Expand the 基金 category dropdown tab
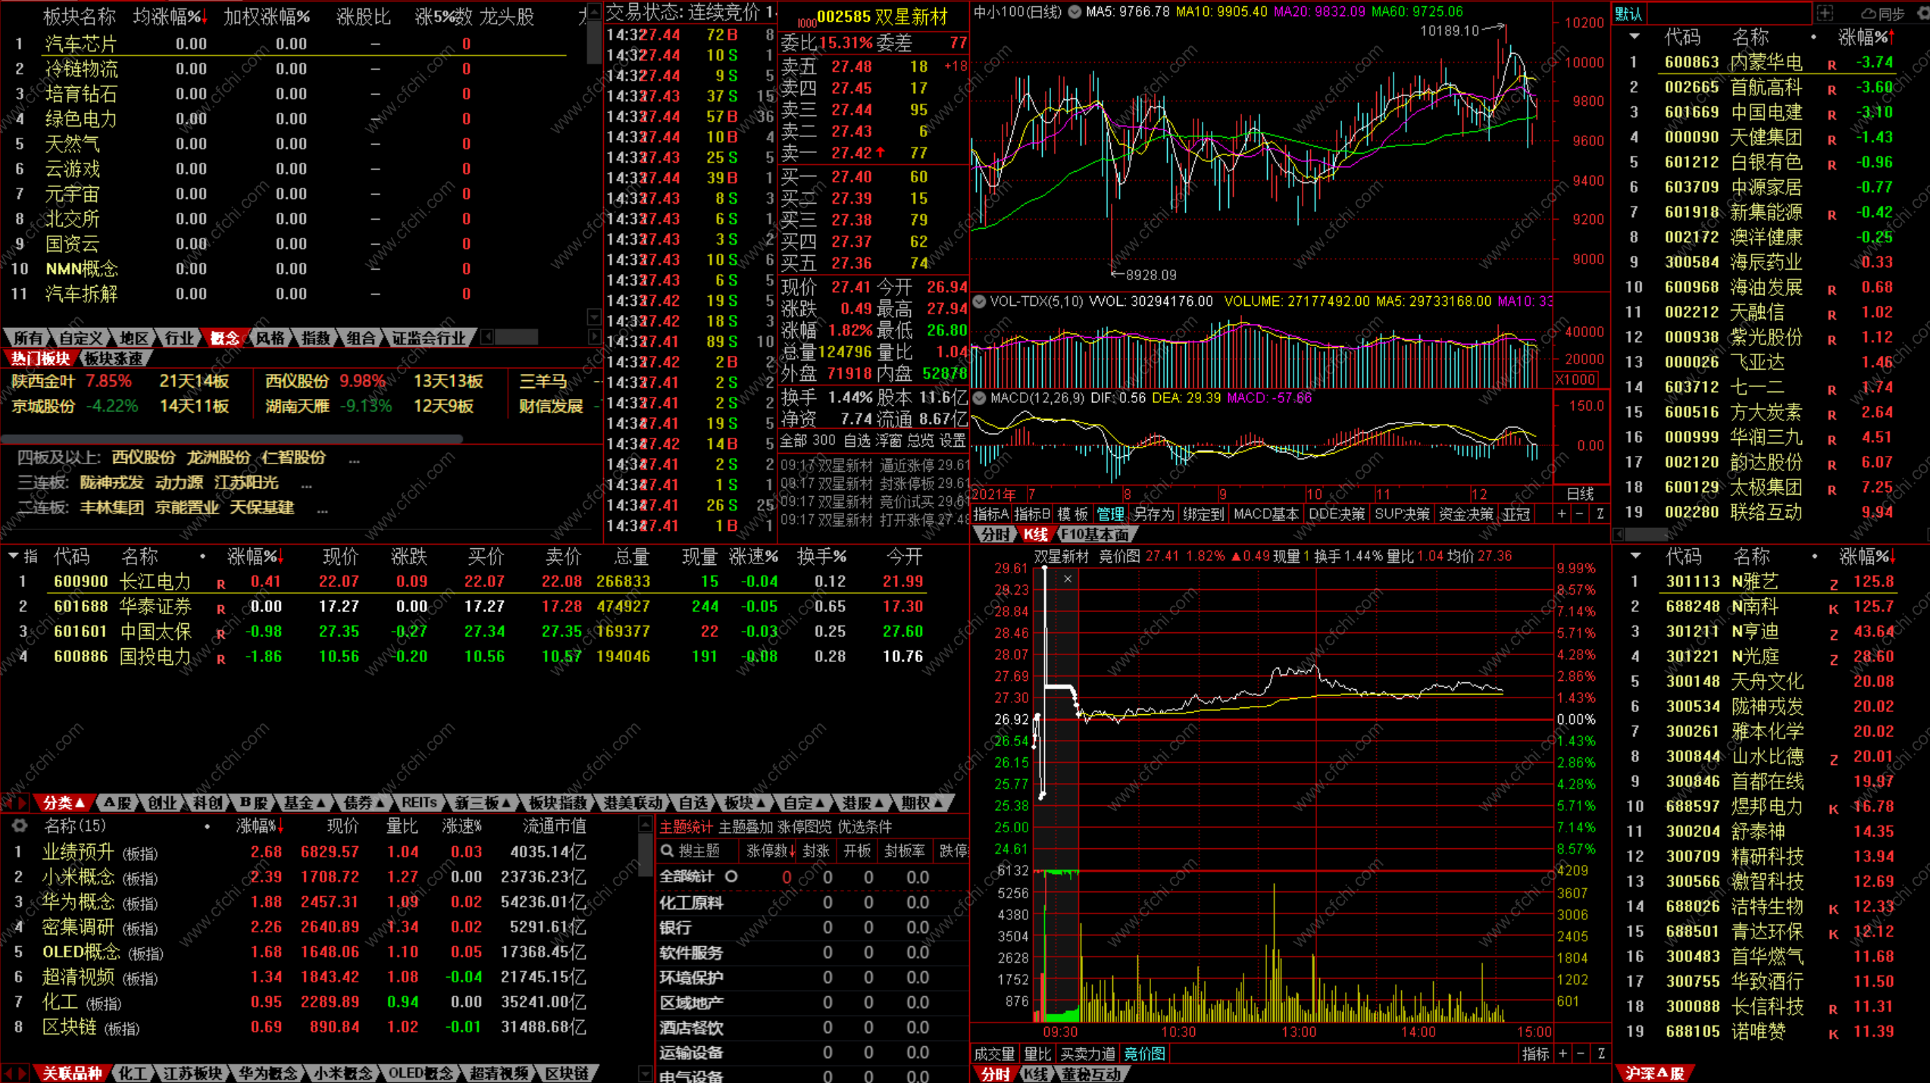 [x=305, y=803]
